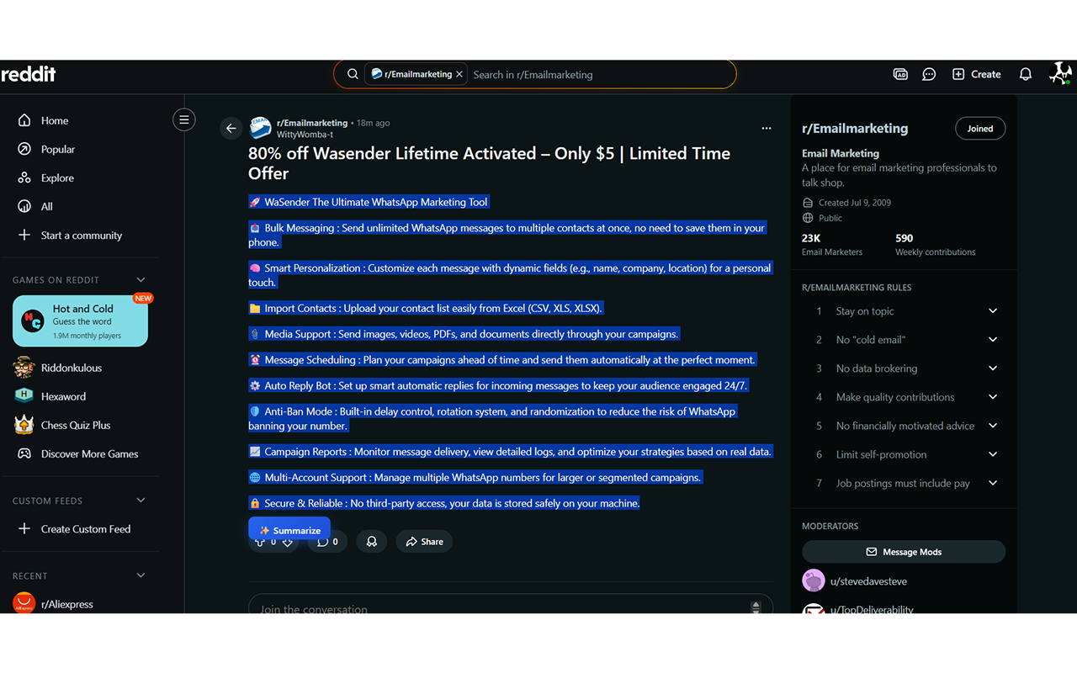
Task: Collapse the left navigation sidebar
Action: tap(183, 119)
